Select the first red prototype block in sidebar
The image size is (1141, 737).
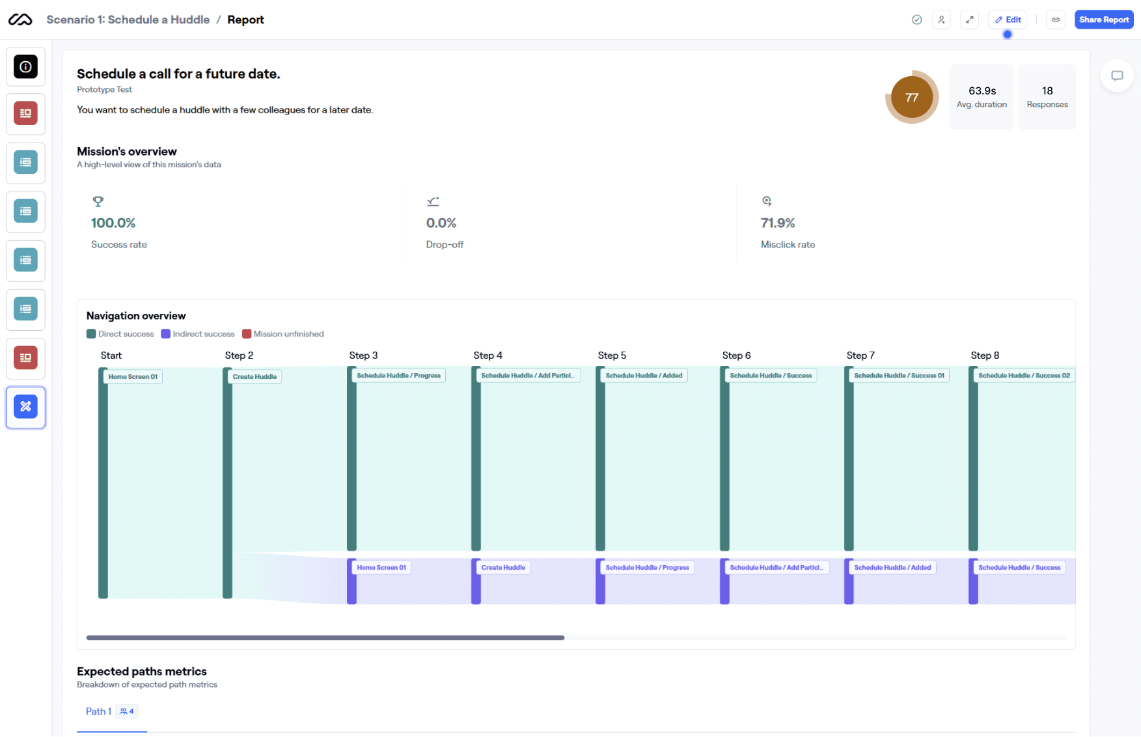pos(25,113)
